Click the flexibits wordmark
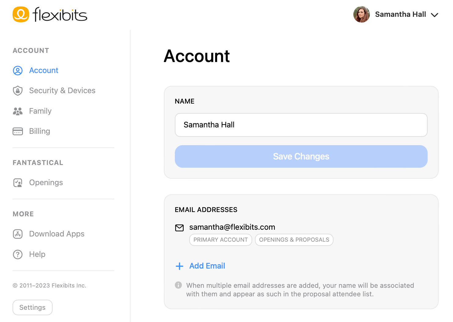This screenshot has height=322, width=453. coord(60,15)
